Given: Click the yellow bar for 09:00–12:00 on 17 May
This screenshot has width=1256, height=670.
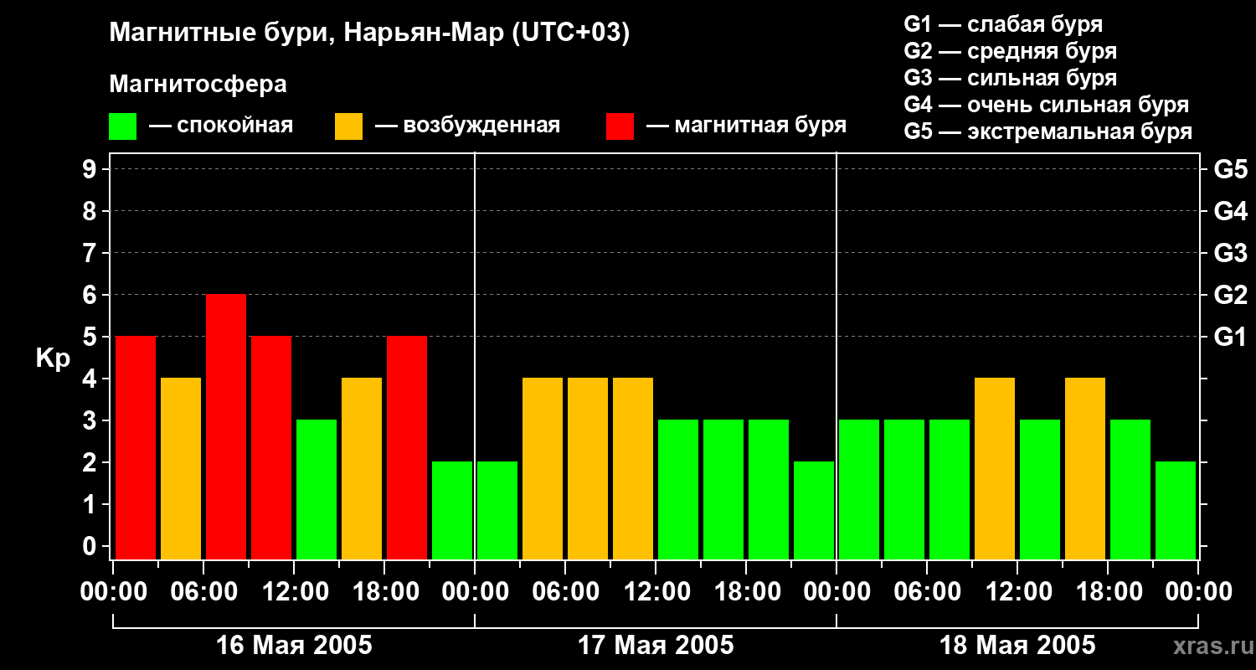Looking at the screenshot, I should (x=633, y=468).
